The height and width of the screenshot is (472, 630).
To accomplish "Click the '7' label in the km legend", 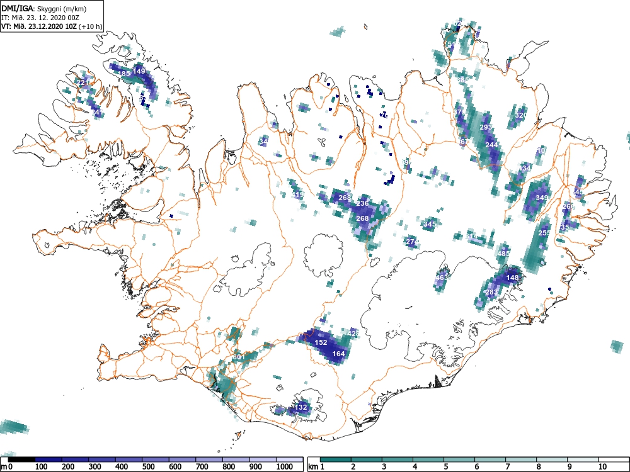I will (507, 467).
